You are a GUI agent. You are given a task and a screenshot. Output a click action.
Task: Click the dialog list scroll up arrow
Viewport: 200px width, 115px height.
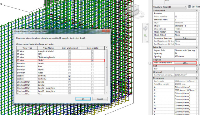(x=106, y=48)
